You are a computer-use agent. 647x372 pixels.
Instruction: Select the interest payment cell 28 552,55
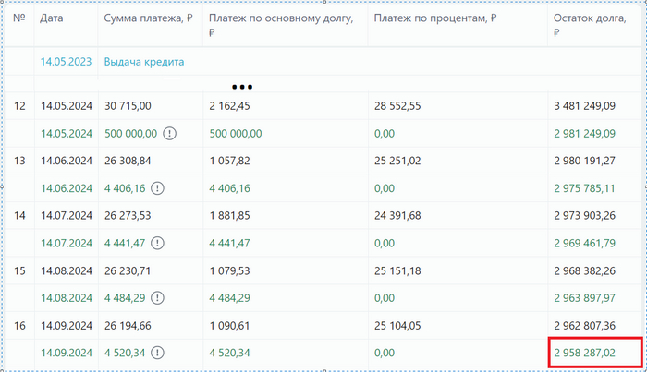point(398,106)
